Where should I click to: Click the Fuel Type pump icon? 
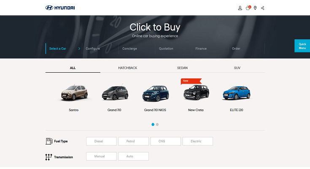tap(49, 141)
